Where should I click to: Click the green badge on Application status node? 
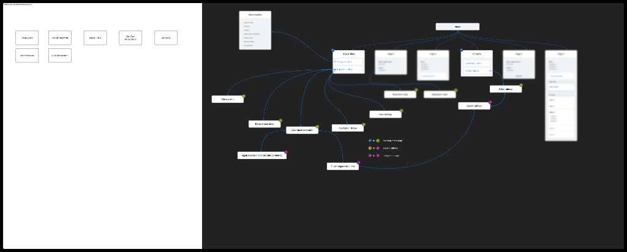(x=364, y=125)
